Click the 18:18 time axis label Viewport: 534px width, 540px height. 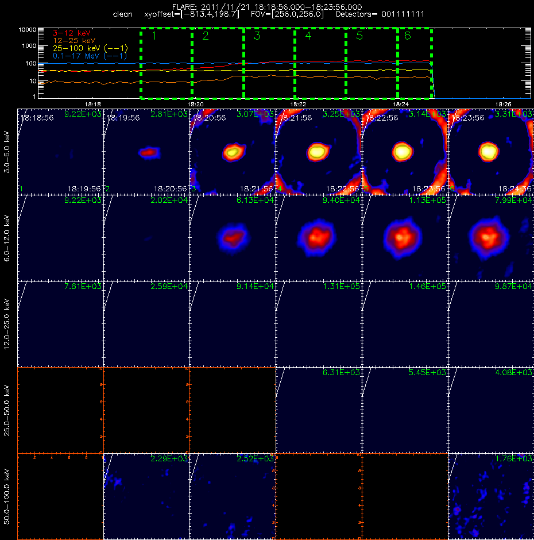(93, 104)
